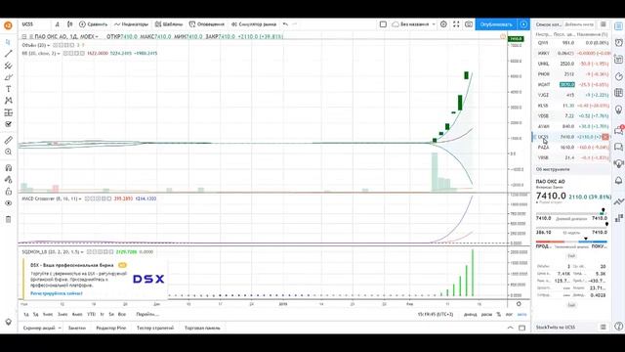Delete drawings using the trash icon
The width and height of the screenshot is (625, 352).
pyautogui.click(x=8, y=219)
